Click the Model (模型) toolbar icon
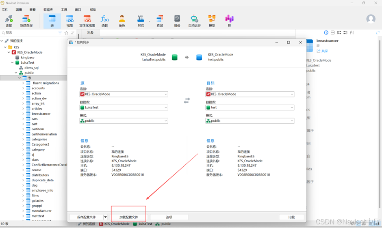 click(212, 21)
